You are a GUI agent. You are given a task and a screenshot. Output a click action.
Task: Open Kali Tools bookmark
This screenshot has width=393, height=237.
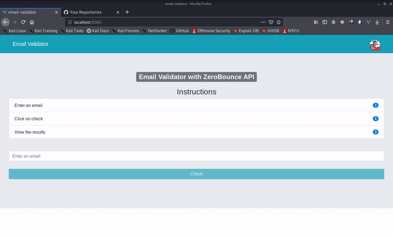pos(72,31)
